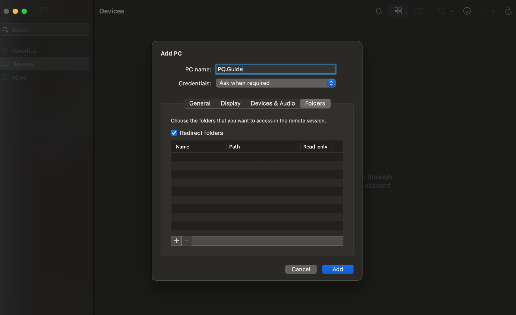Image resolution: width=516 pixels, height=315 pixels.
Task: Click the PC name text field
Action: click(x=275, y=69)
